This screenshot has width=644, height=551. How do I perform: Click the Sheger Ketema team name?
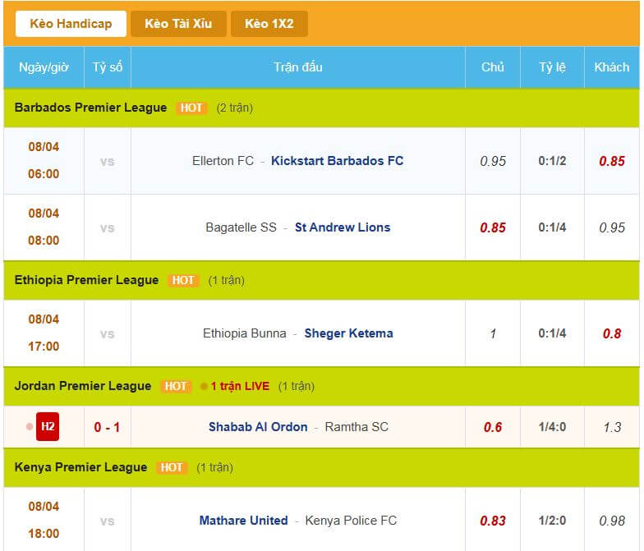click(x=348, y=333)
